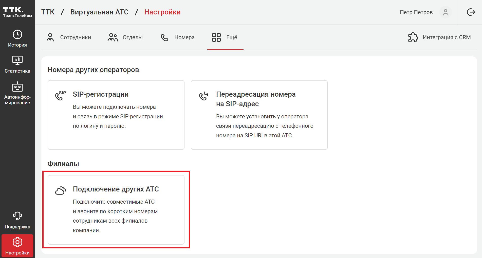Viewport: 482px width, 258px height.
Task: Open the Statistics chart icon
Action: 17,60
